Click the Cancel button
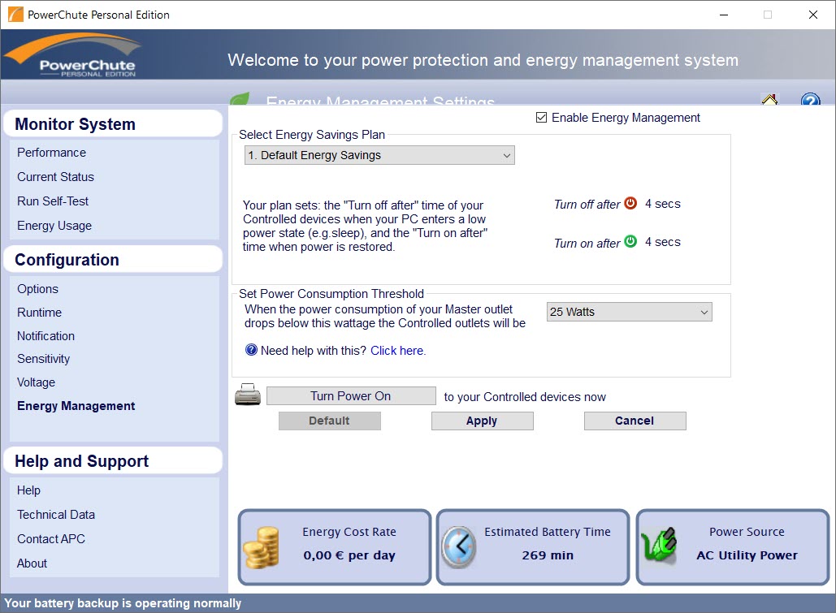Image resolution: width=836 pixels, height=613 pixels. point(635,421)
